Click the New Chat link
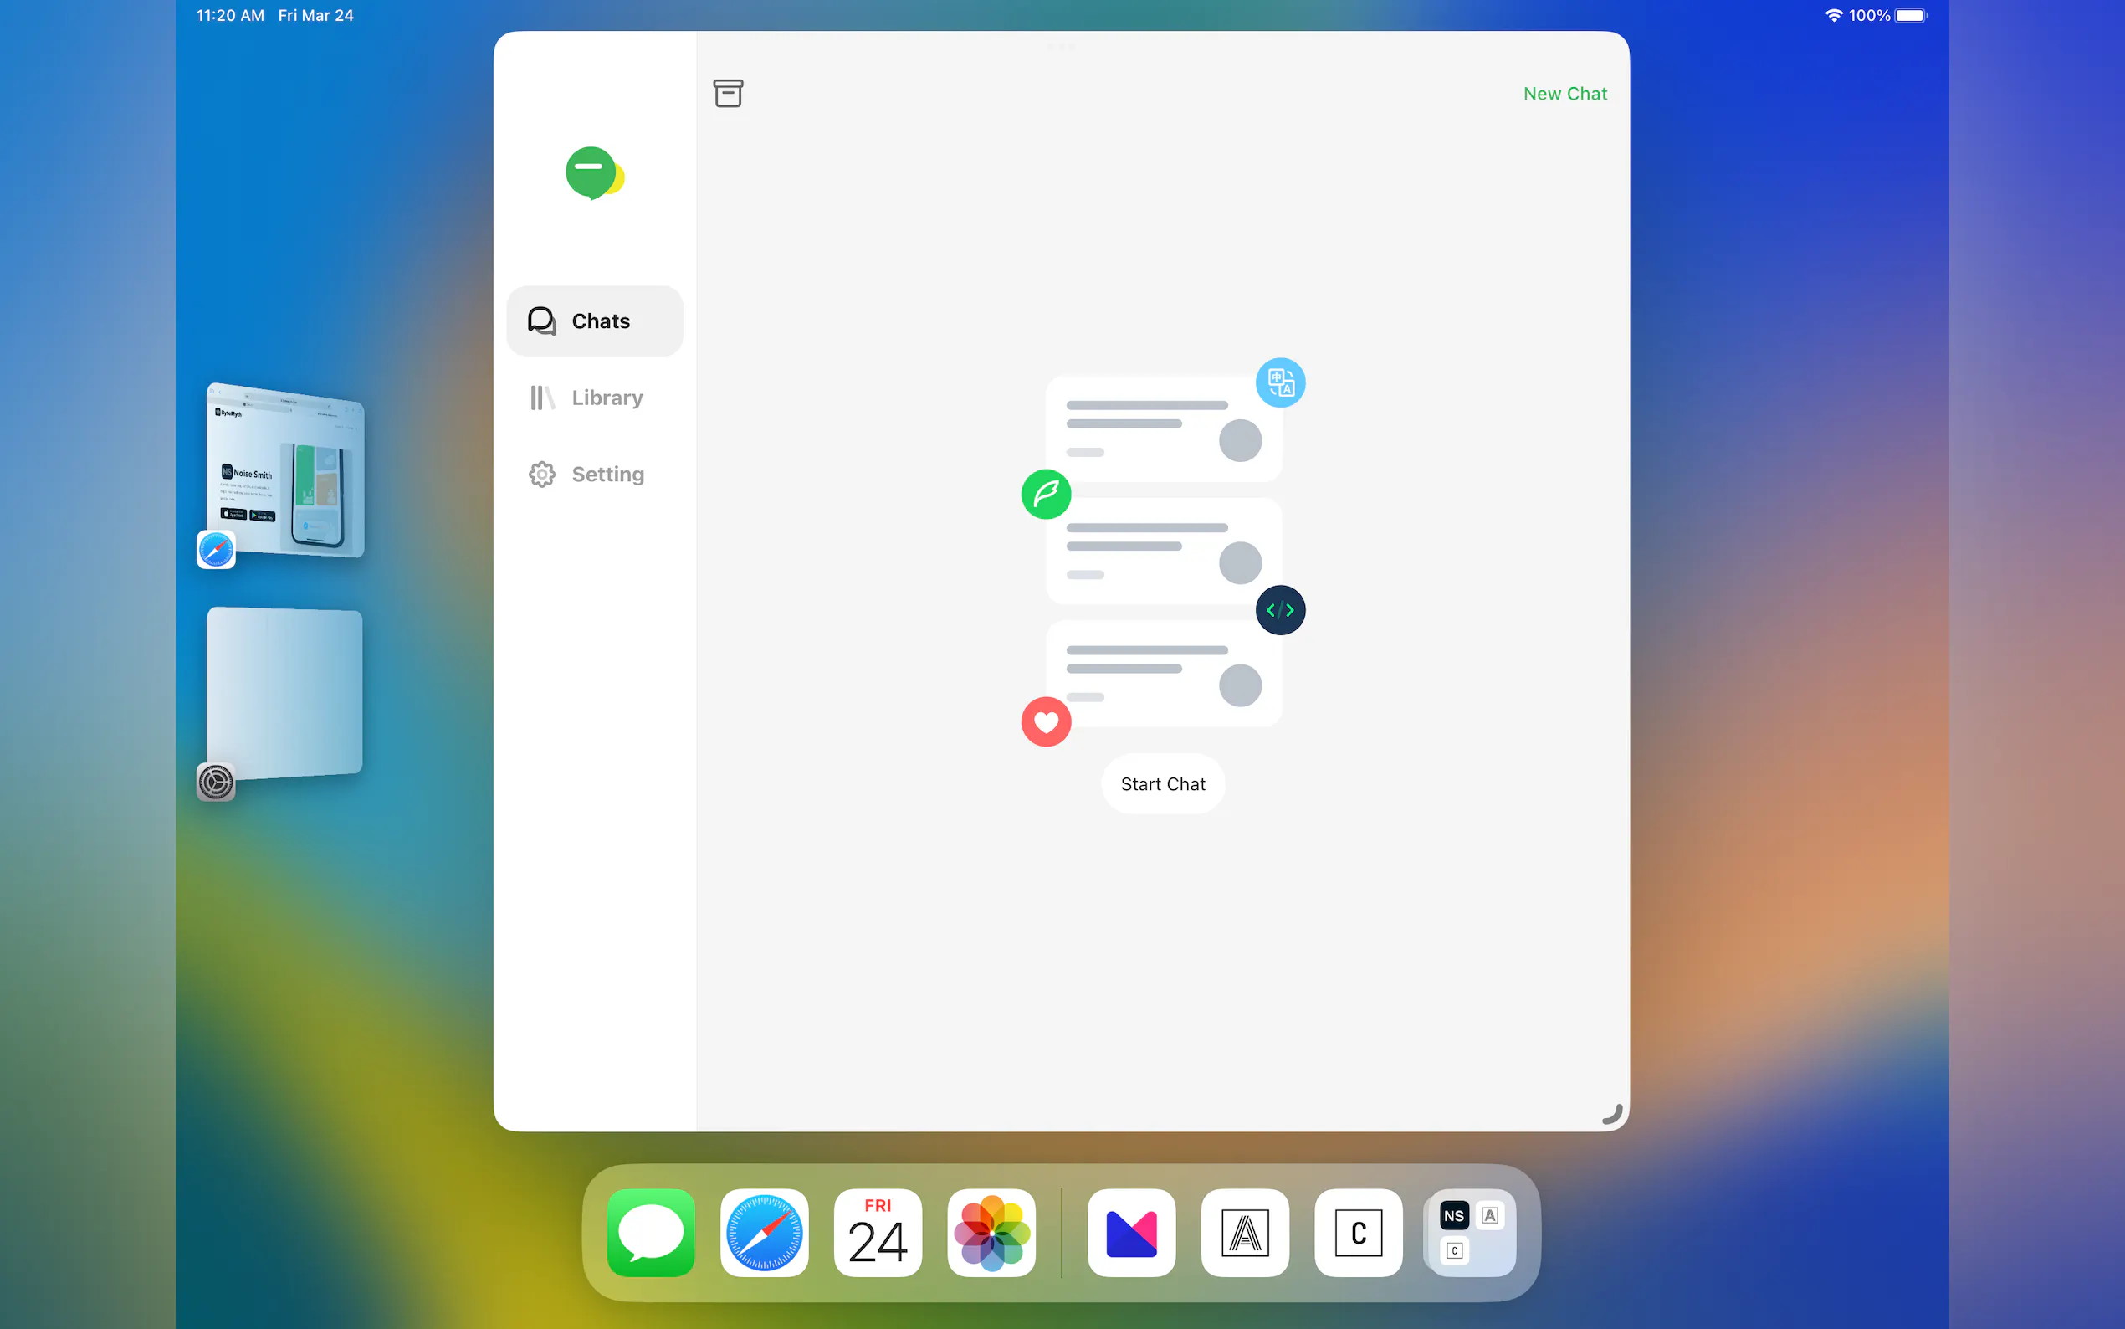This screenshot has width=2125, height=1329. pos(1564,93)
